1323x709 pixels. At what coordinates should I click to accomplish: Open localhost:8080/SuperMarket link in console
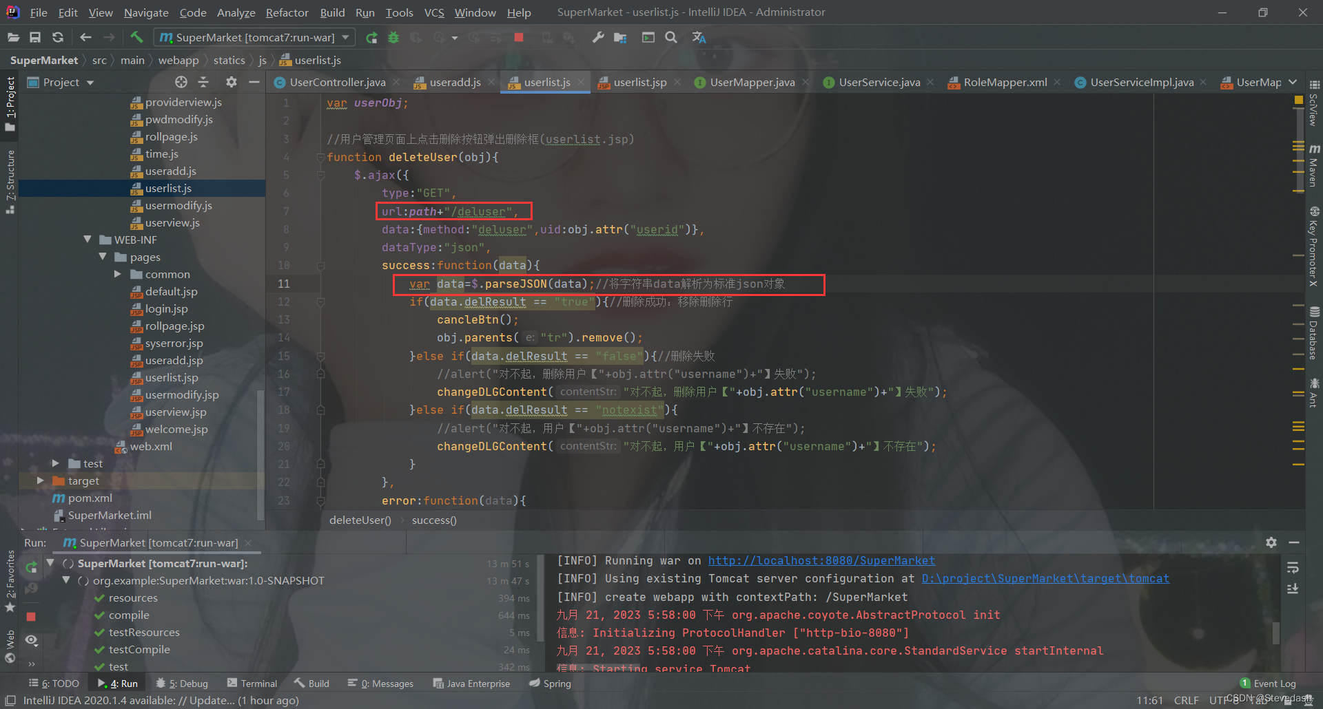click(x=821, y=560)
